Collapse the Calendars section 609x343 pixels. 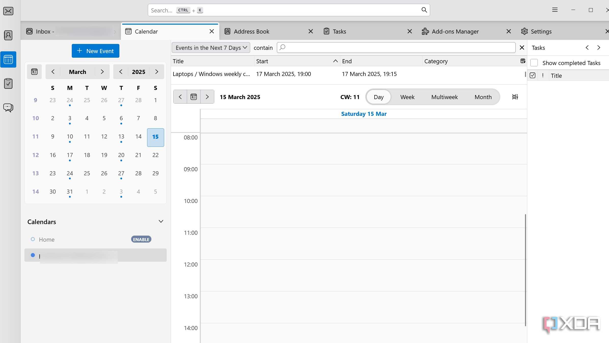[x=161, y=221]
